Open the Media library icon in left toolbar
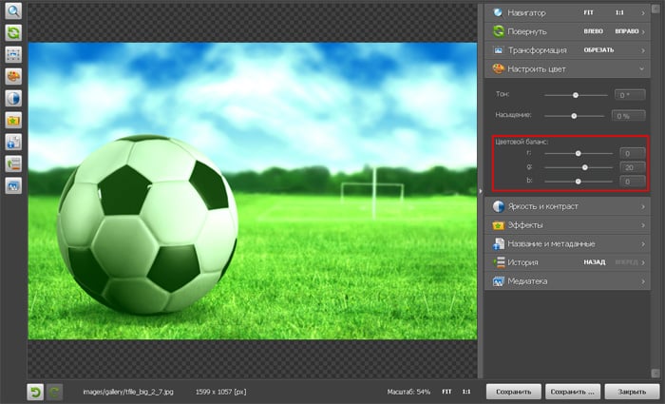 pyautogui.click(x=13, y=186)
